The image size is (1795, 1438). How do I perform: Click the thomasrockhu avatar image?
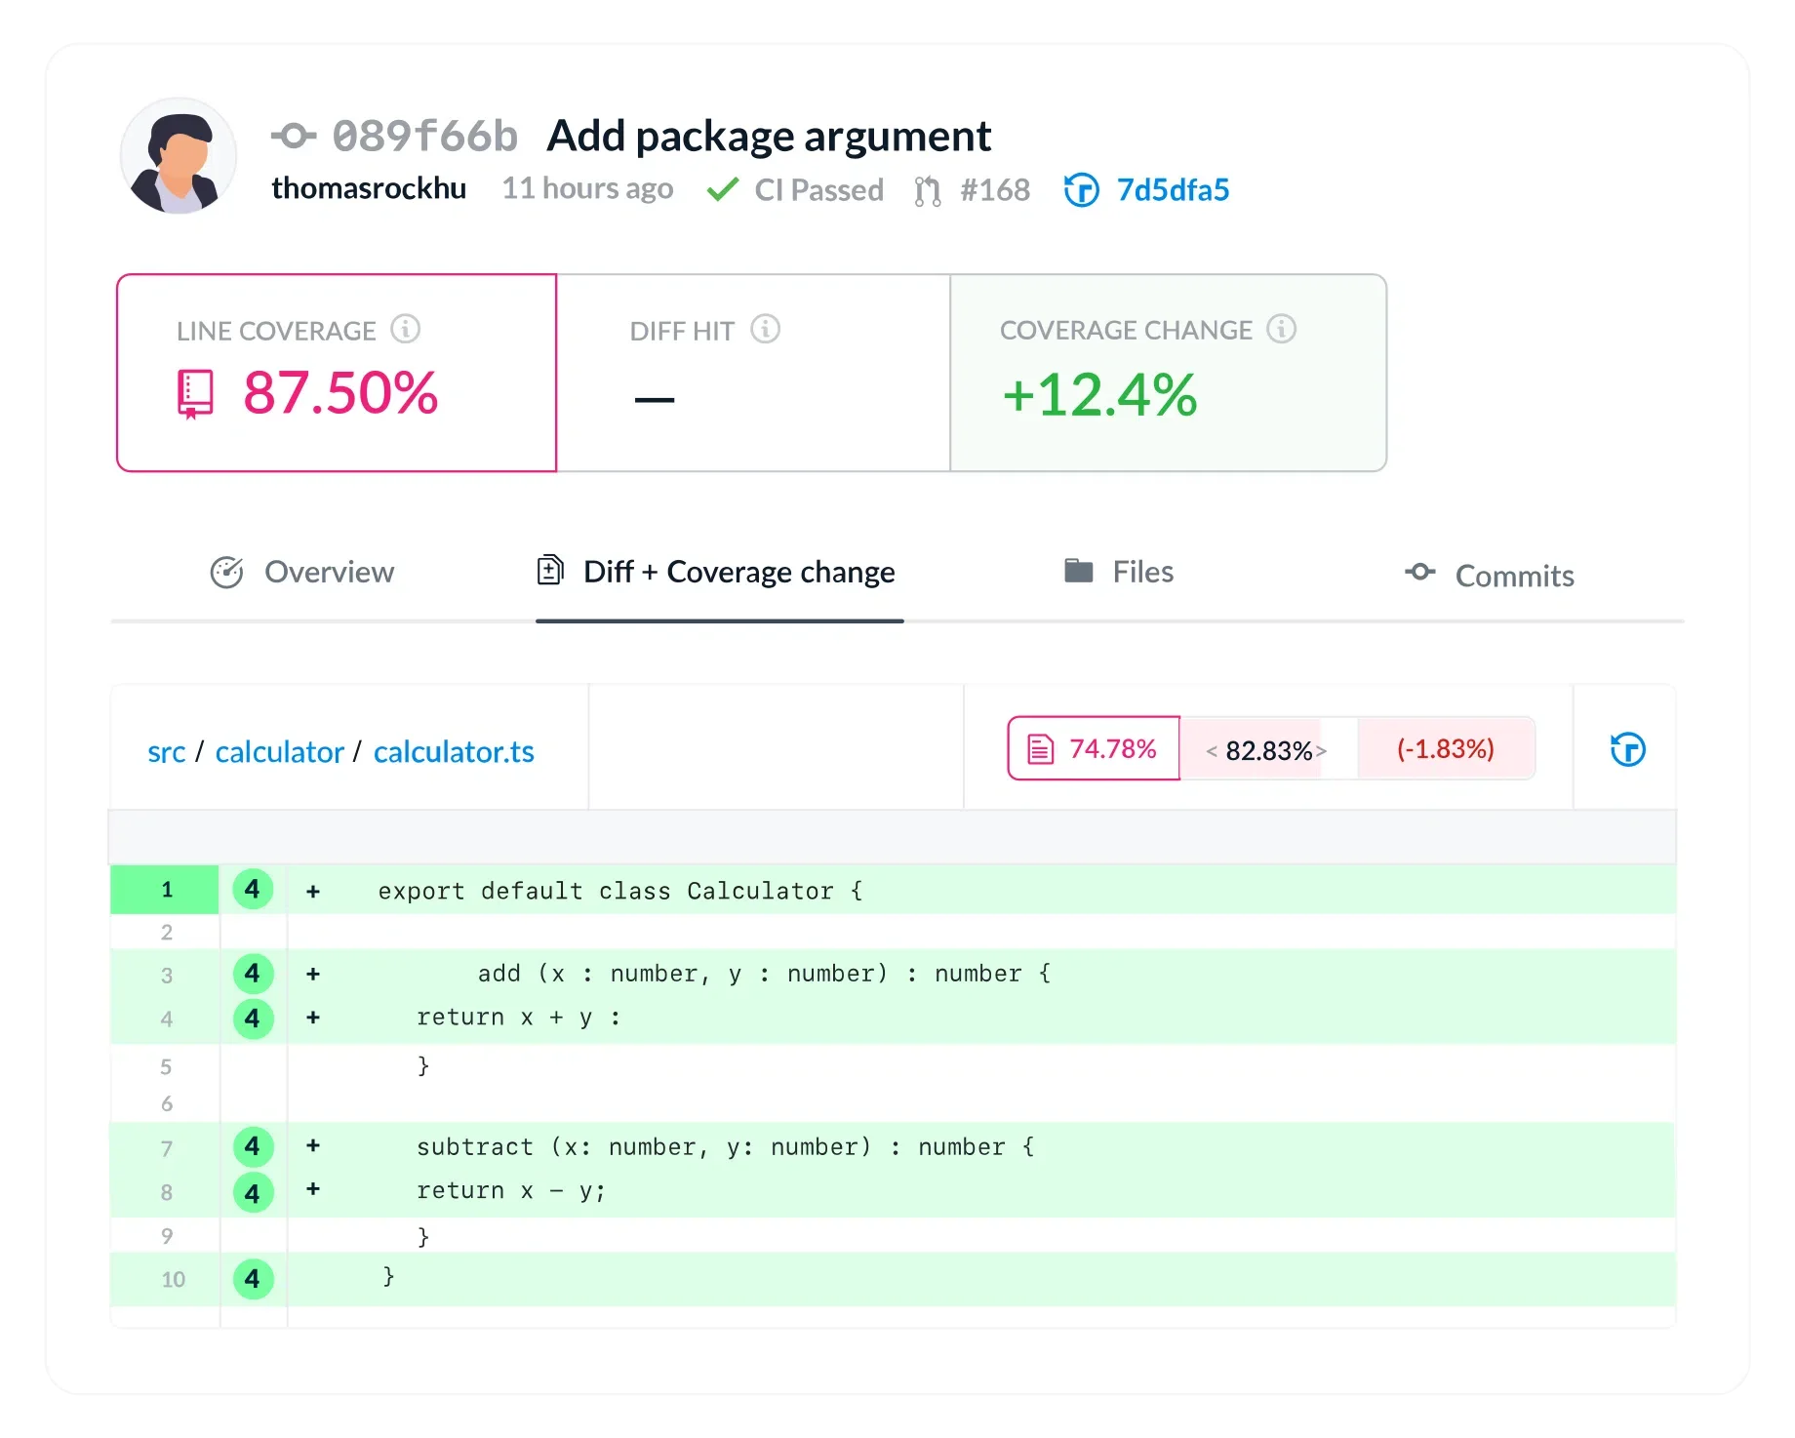click(179, 156)
